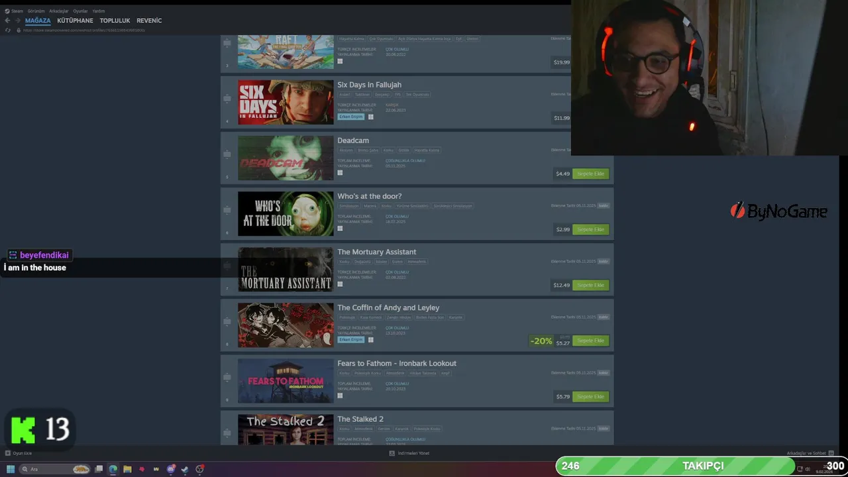Add The Coffin of Andy and Leyley to cart

[590, 341]
